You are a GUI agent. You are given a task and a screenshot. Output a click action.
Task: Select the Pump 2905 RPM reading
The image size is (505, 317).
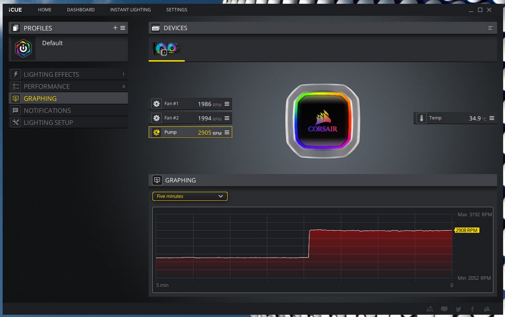click(x=209, y=132)
